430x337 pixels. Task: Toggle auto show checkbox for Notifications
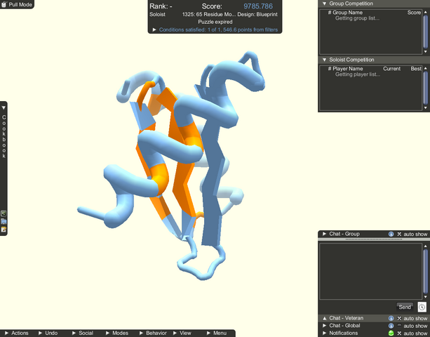[399, 333]
